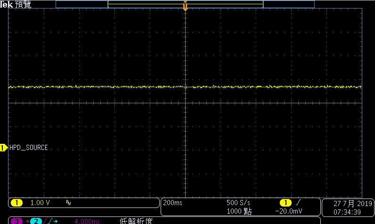
Task: Click the yellow HPD_SOURCE waveform trace
Action: [x=185, y=87]
